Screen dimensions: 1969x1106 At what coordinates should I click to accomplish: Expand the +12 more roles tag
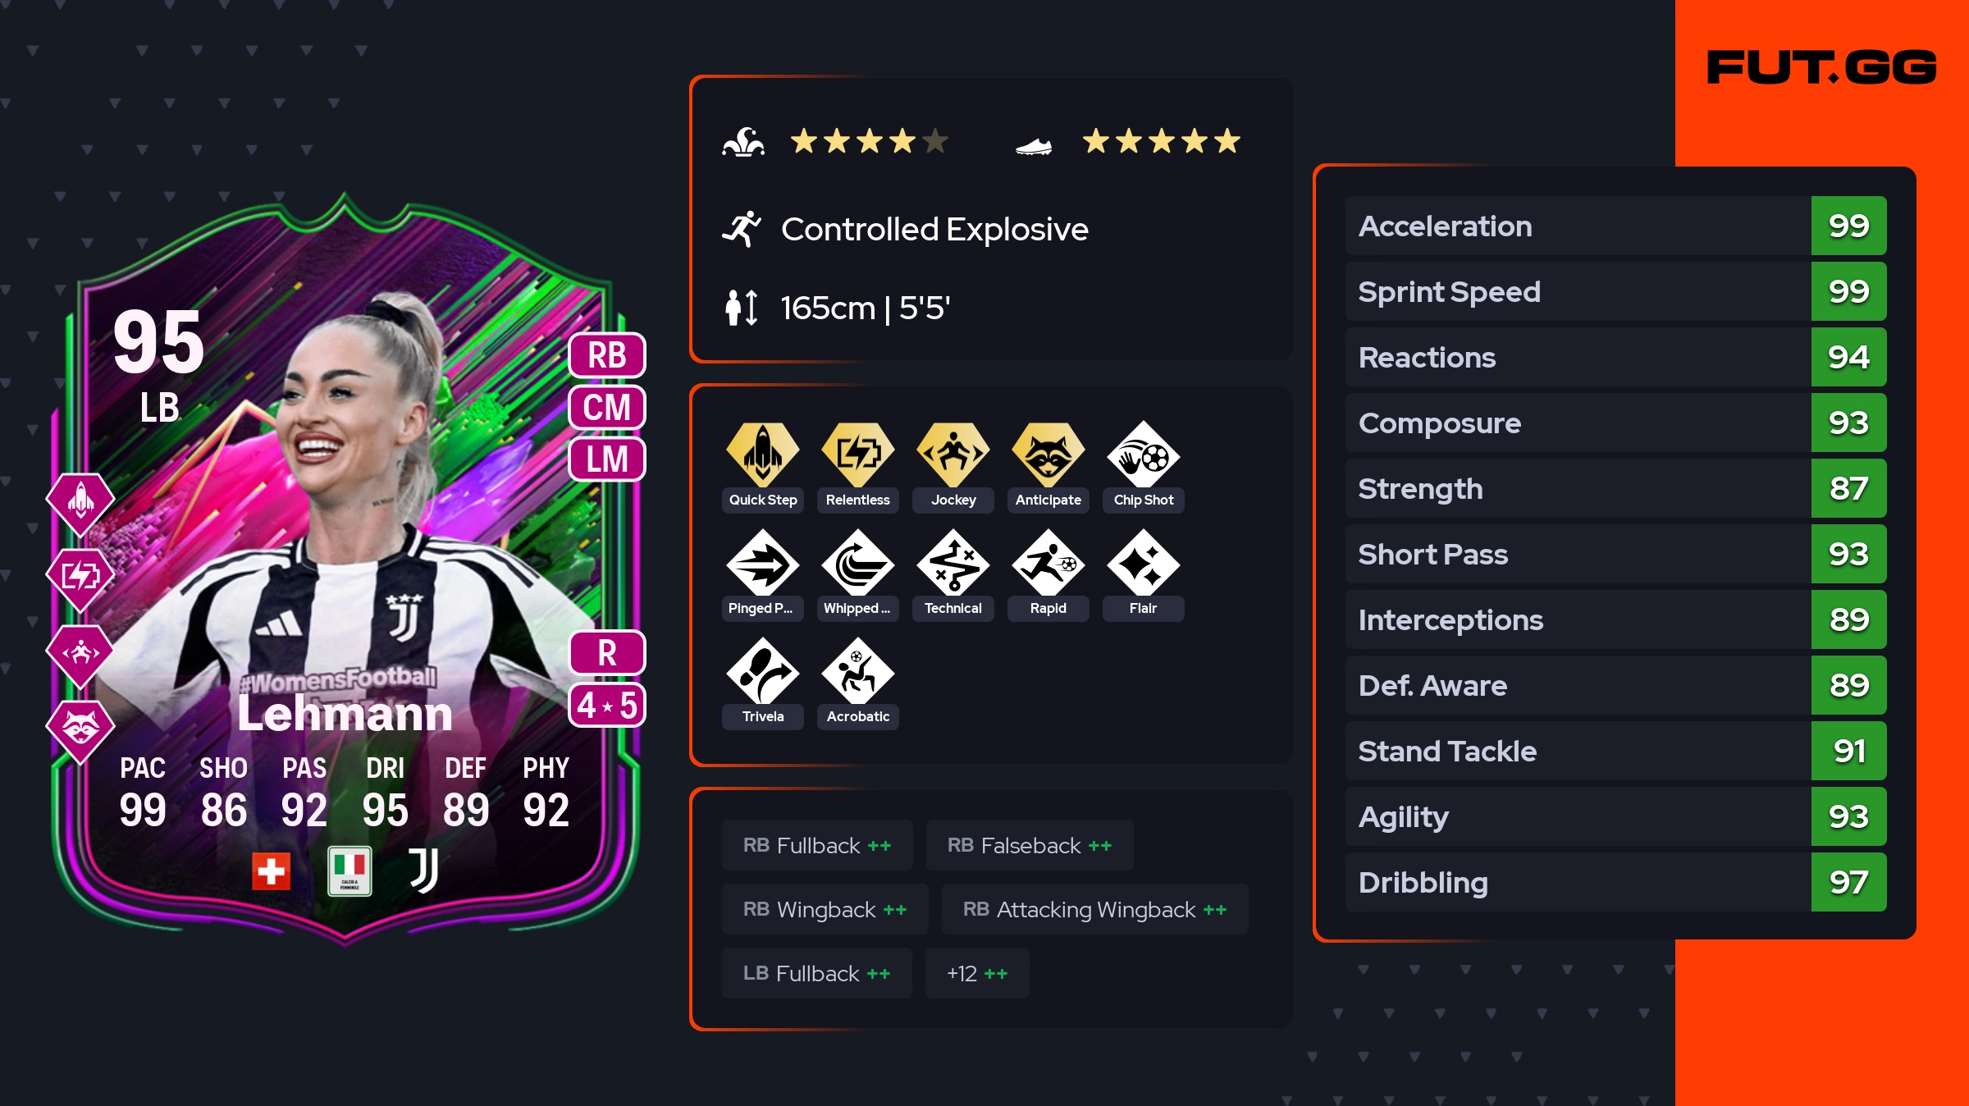tap(977, 973)
